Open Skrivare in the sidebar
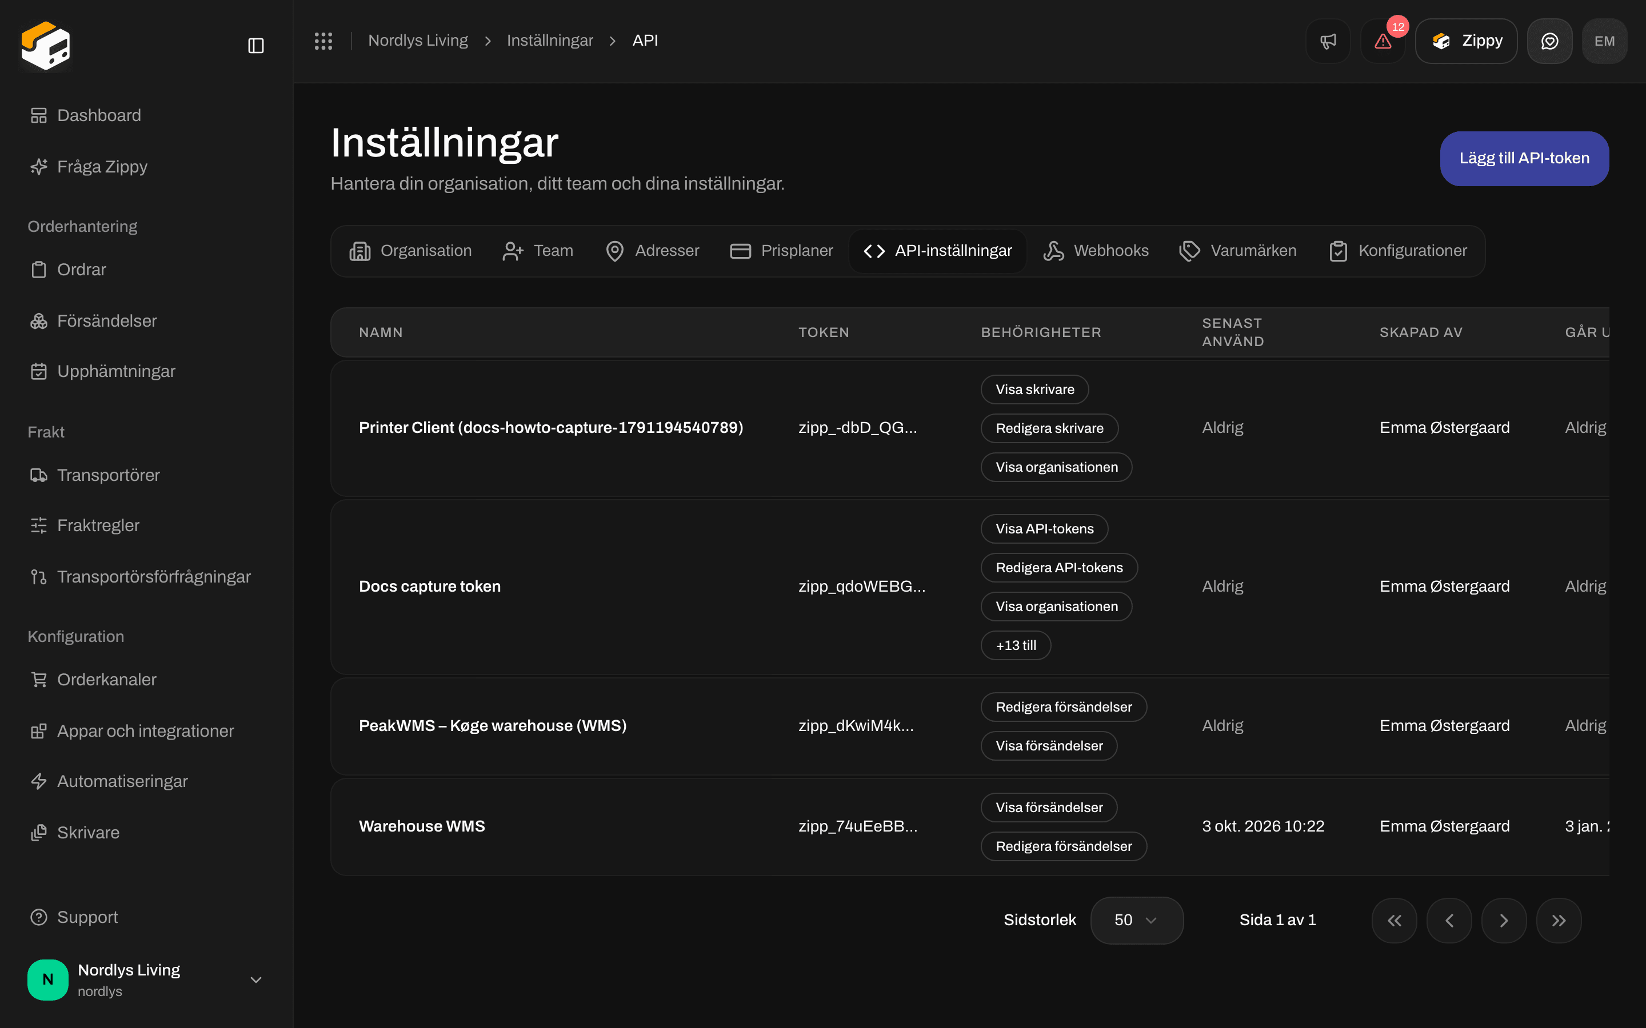The image size is (1646, 1028). point(75,833)
